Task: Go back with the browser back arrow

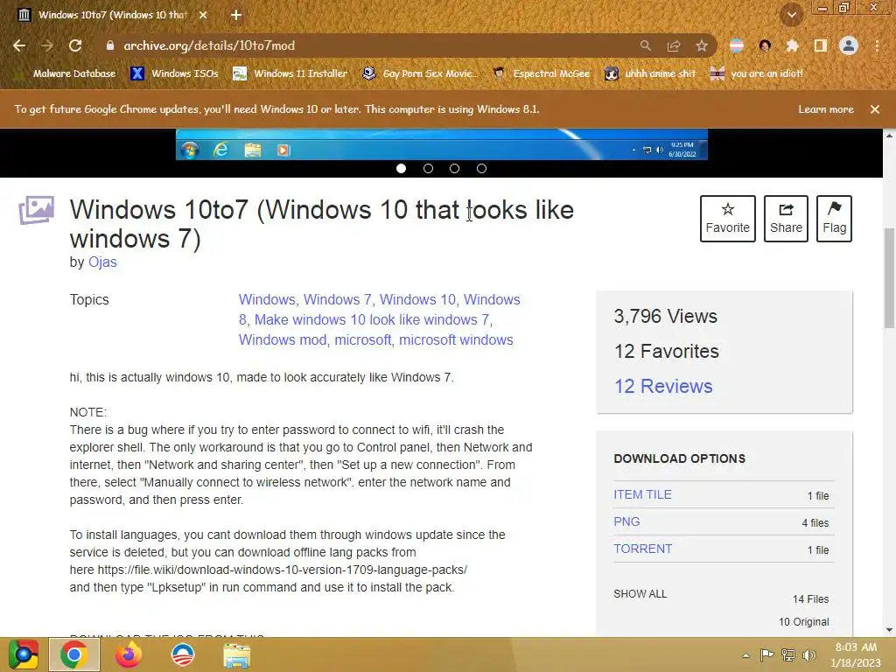Action: 19,45
